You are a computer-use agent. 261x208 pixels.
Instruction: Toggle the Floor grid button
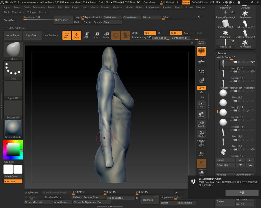(x=201, y=61)
